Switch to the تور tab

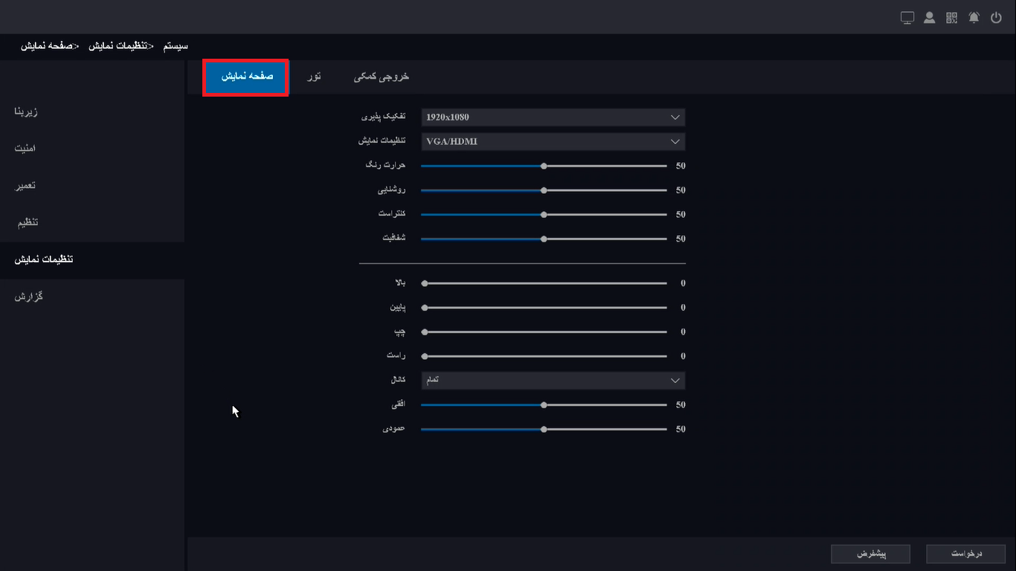(x=315, y=77)
